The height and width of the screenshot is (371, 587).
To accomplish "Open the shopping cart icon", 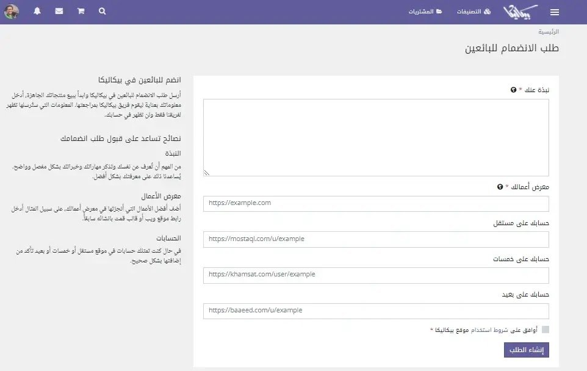I will click(x=81, y=12).
